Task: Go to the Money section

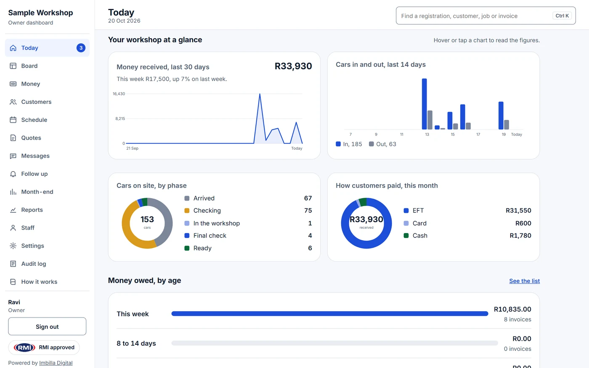Action: point(47,84)
